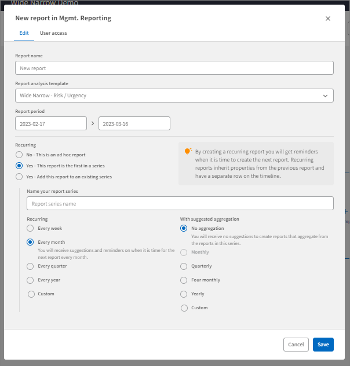
Task: Choose Every quarter recurring option
Action: click(30, 266)
